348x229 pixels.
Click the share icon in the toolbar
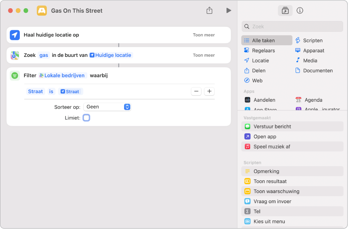click(x=209, y=10)
